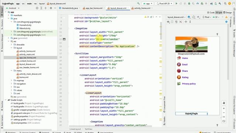Click LinearLayout in the editor breadcrumb
The height and width of the screenshot is (133, 236).
[75, 129]
